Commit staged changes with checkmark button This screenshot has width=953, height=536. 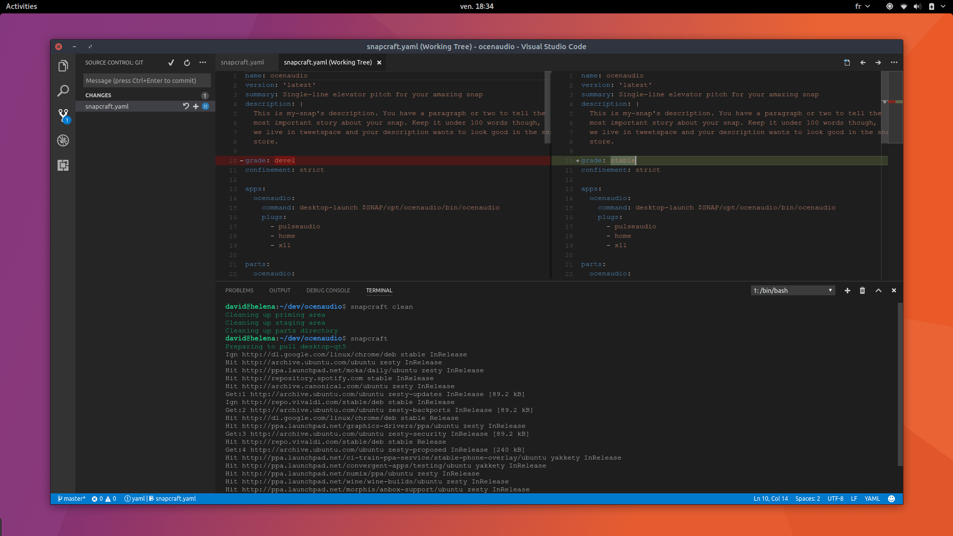pyautogui.click(x=171, y=62)
